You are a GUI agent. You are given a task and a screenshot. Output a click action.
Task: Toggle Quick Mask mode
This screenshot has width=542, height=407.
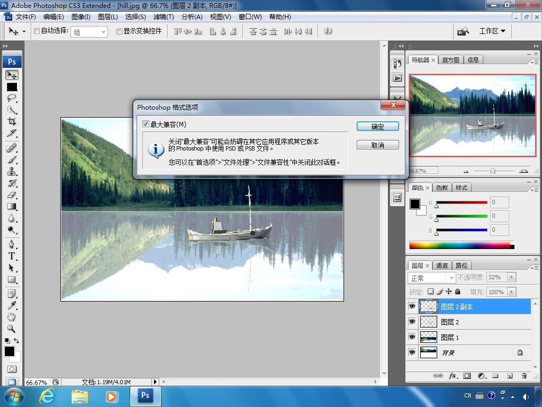pyautogui.click(x=12, y=369)
